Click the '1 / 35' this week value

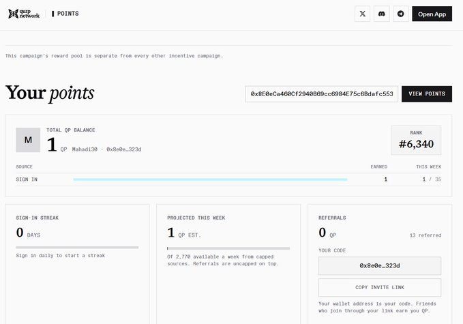pyautogui.click(x=432, y=179)
